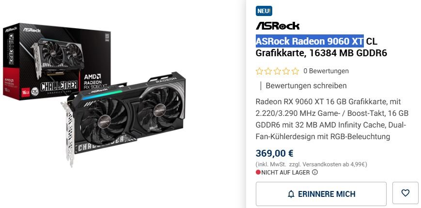Viewport: 421px width, 208px height.
Task: Click the bell icon in ERINNERE MICH
Action: coord(291,194)
